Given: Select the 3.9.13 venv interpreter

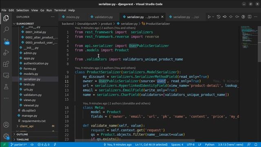Looking at the screenshot, I should [x=230, y=145].
